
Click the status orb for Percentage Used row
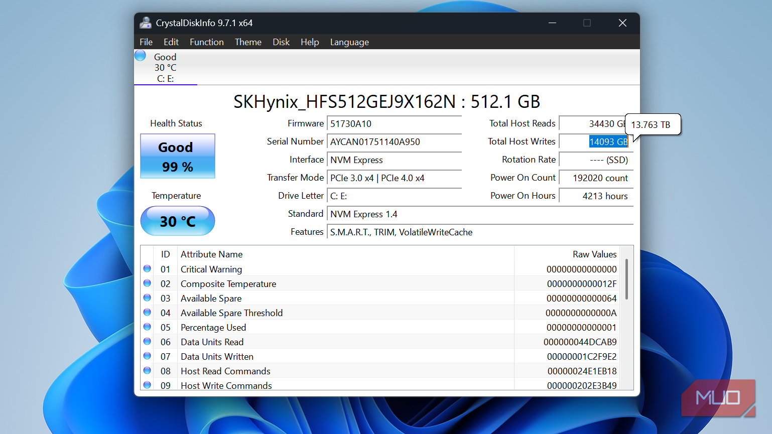point(147,327)
